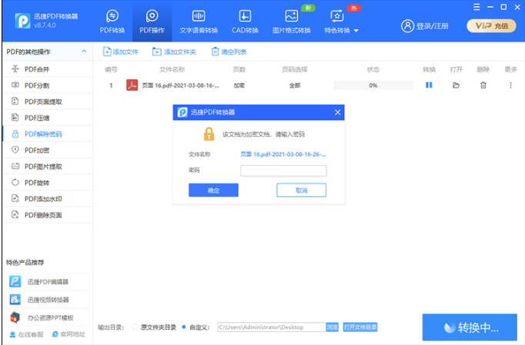This screenshot has height=345, width=525.
Task: Pause conversion for the 页面 16.pdf row
Action: point(429,85)
